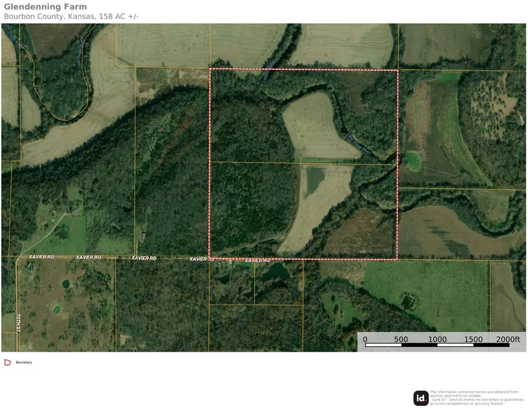This screenshot has width=528, height=408.
Task: Click the Boundary legend label
Action: point(25,362)
